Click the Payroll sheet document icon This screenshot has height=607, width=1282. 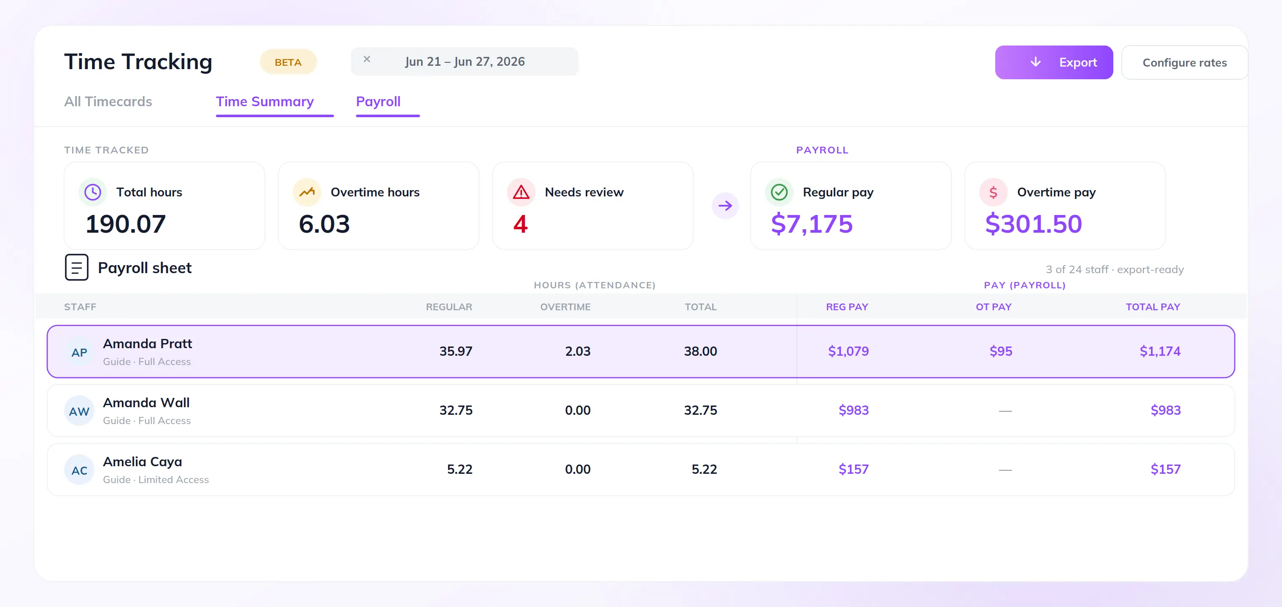[x=77, y=268]
